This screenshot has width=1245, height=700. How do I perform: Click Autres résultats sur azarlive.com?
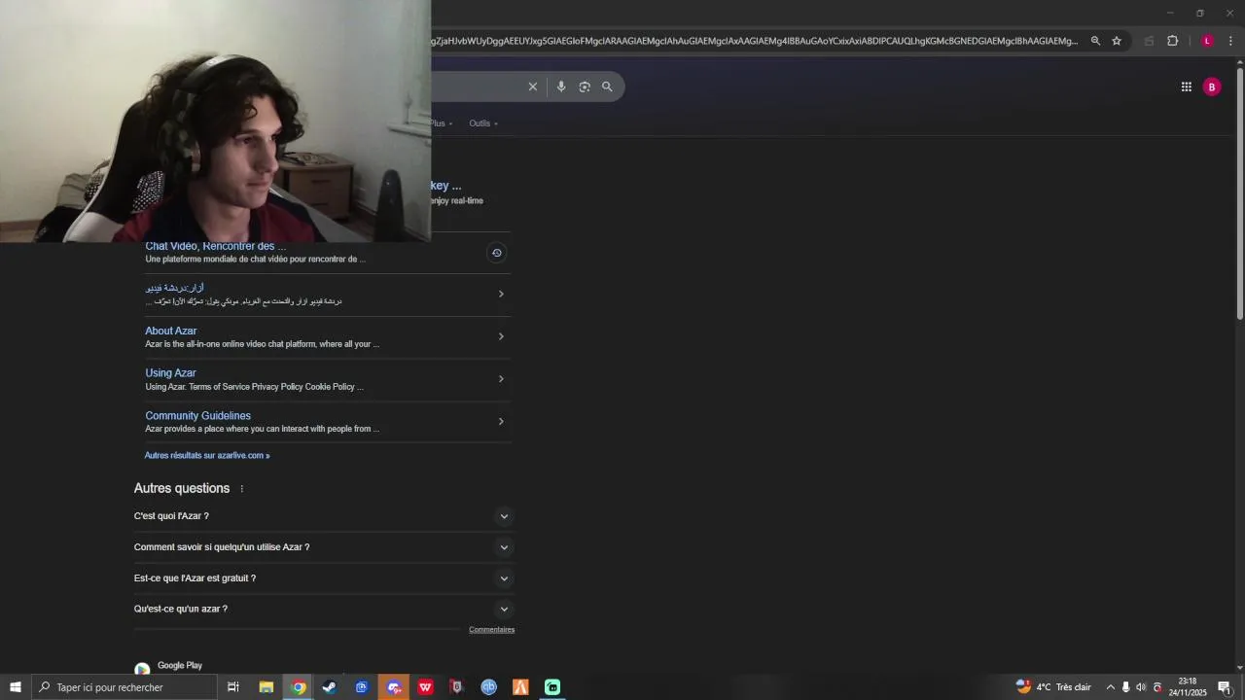(207, 455)
